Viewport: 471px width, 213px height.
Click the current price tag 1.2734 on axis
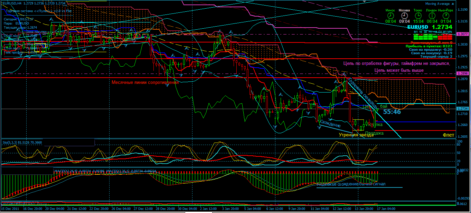coord(462,108)
